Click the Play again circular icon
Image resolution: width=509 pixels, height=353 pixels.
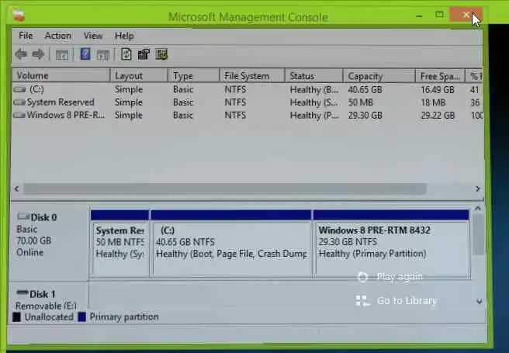pyautogui.click(x=362, y=277)
